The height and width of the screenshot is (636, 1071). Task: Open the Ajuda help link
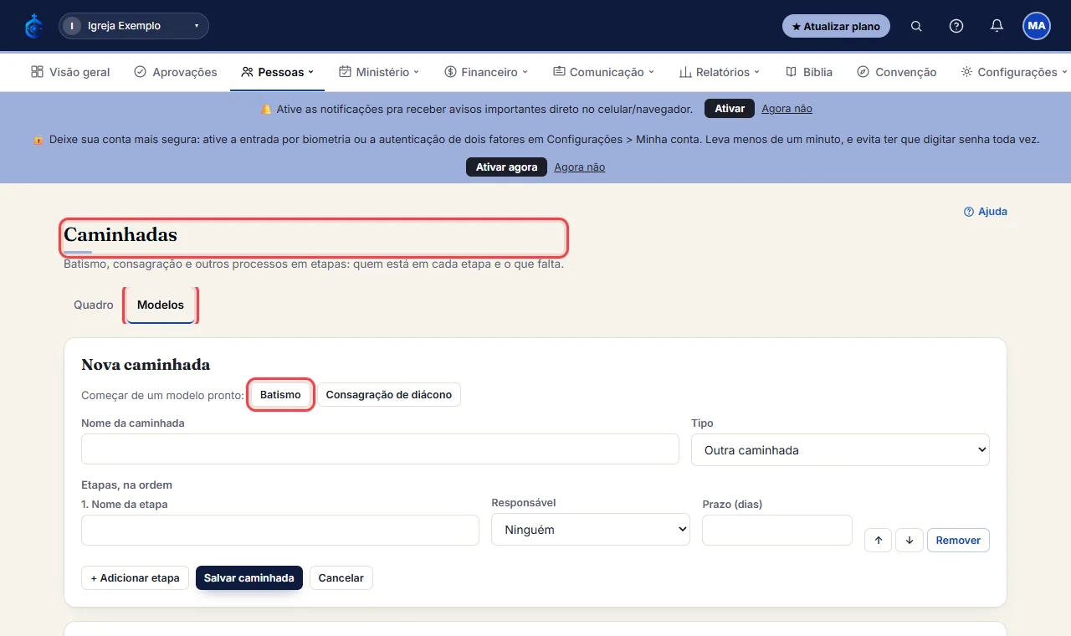tap(986, 212)
